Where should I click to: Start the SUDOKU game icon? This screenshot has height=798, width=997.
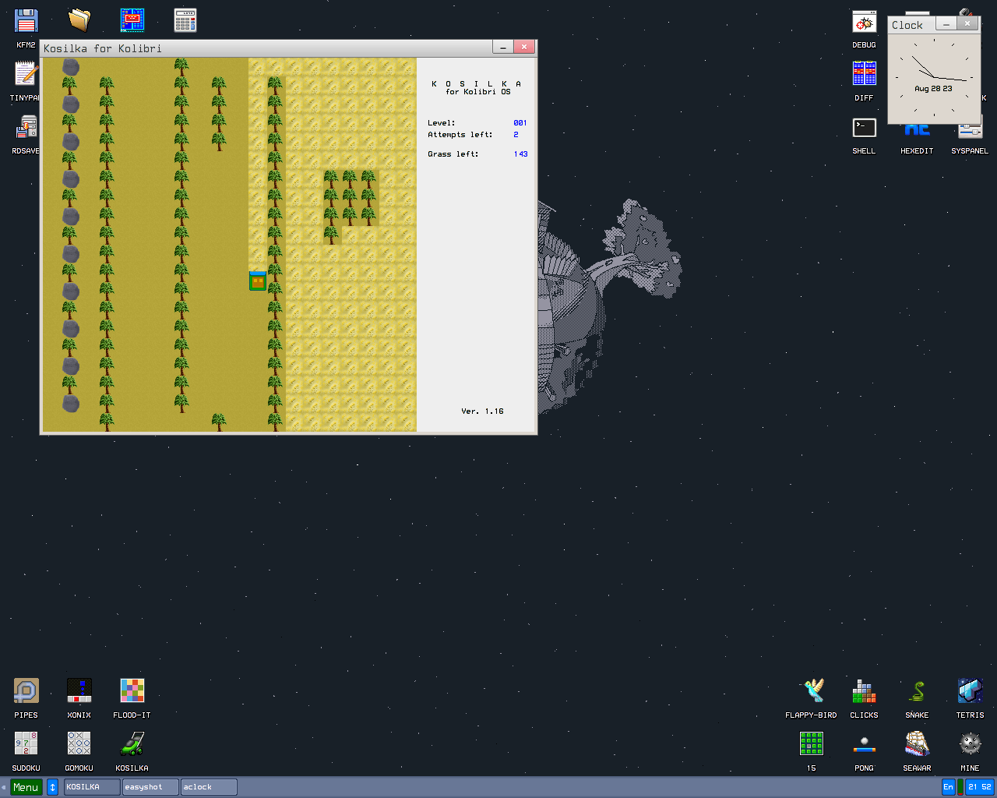26,744
